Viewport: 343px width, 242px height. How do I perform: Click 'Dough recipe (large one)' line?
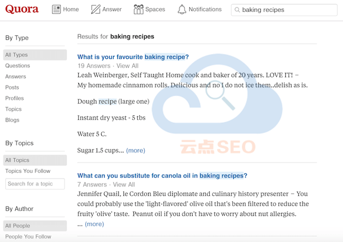pos(113,102)
